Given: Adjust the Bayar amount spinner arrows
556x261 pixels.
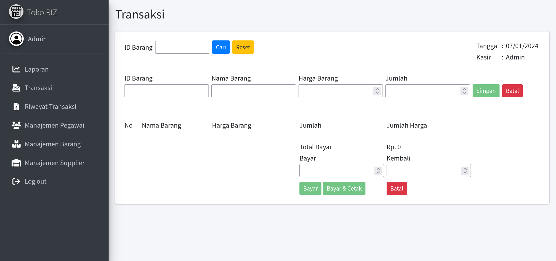Looking at the screenshot, I should [378, 171].
